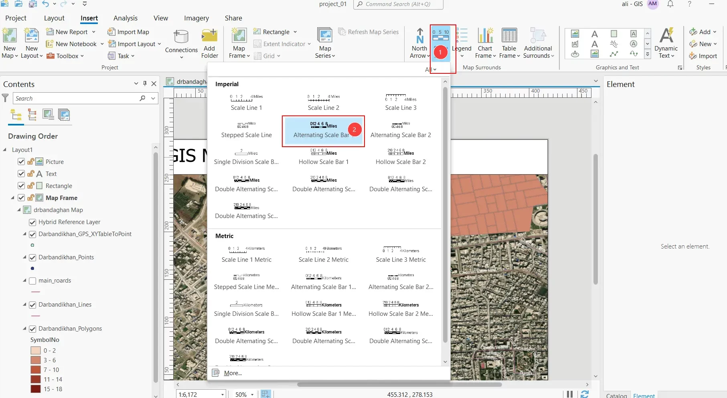Screen dimensions: 727x398
Task: Uncheck Hybrid Reference Layer
Action: [x=32, y=222]
